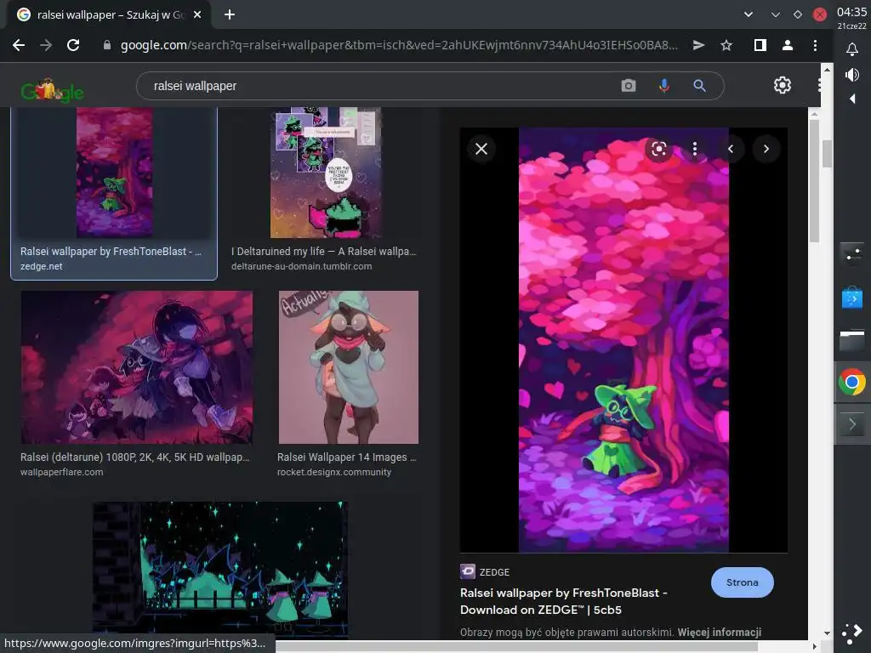
Task: Open Google quick settings gear
Action: pos(783,85)
